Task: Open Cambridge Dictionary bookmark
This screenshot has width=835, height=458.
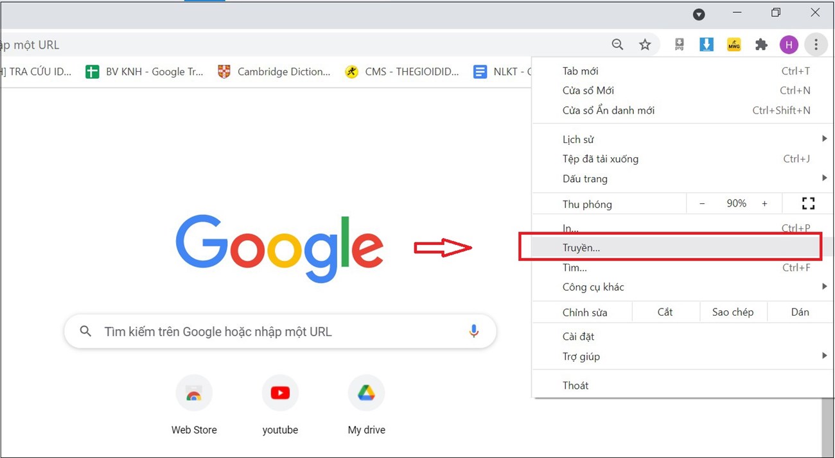Action: pos(274,72)
